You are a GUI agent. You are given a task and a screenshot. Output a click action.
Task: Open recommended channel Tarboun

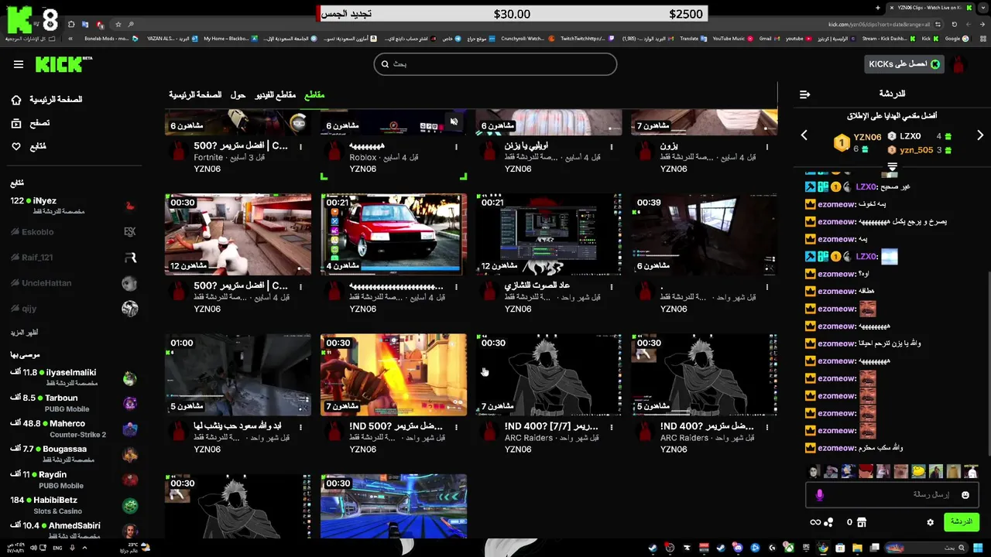(74, 402)
